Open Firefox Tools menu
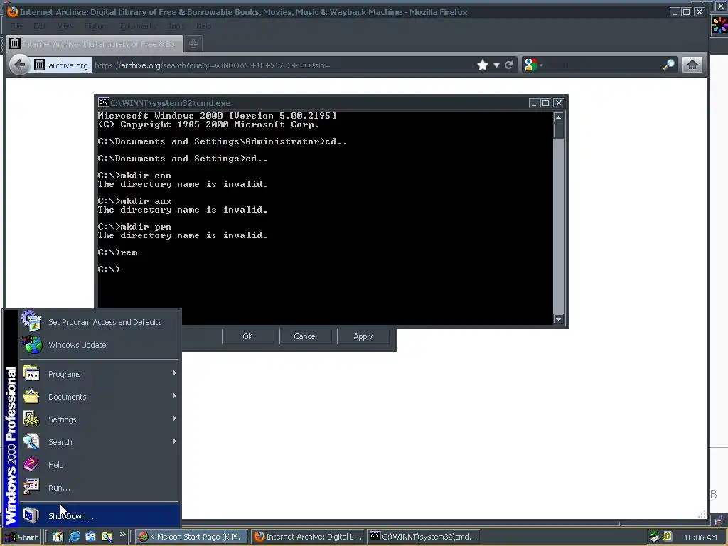Image resolution: width=728 pixels, height=546 pixels. point(176,26)
